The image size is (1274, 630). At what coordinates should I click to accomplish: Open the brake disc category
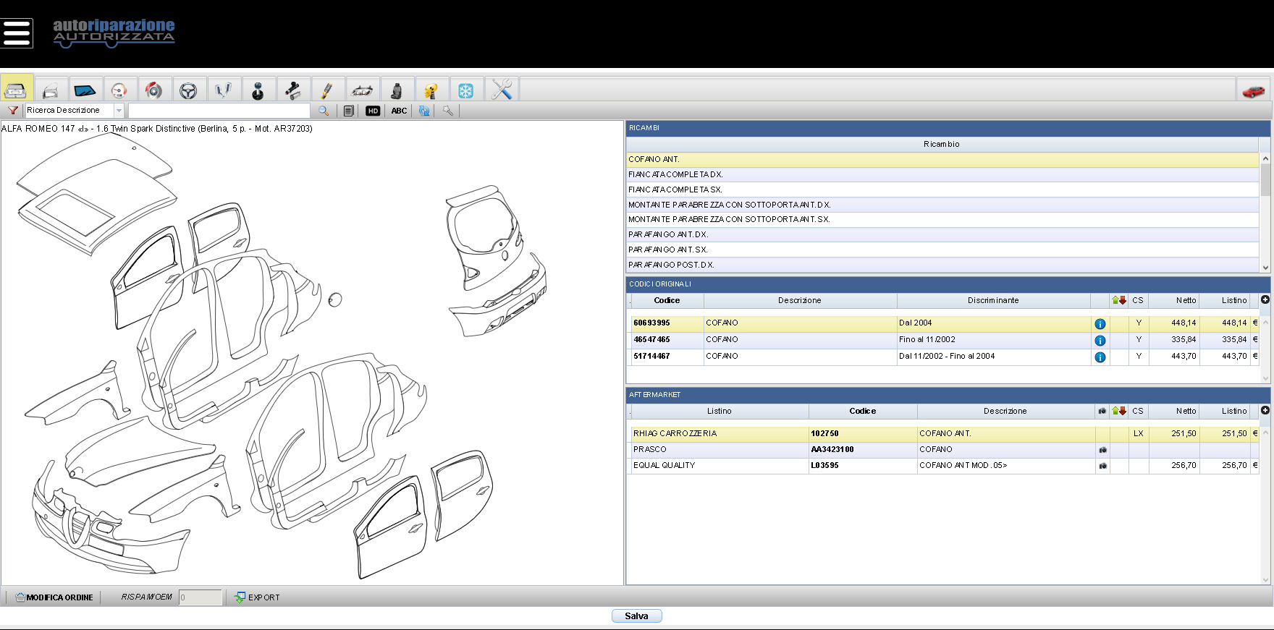coord(153,90)
